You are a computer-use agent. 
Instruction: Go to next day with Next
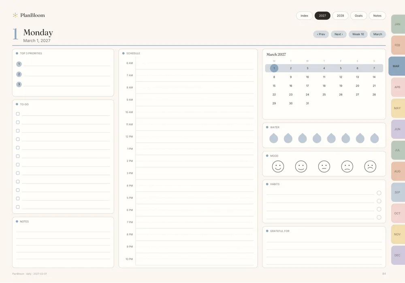click(339, 34)
